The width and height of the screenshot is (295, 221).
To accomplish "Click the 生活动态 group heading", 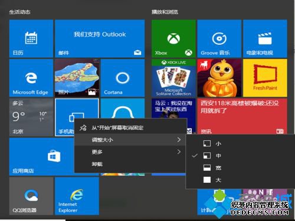I will [19, 12].
